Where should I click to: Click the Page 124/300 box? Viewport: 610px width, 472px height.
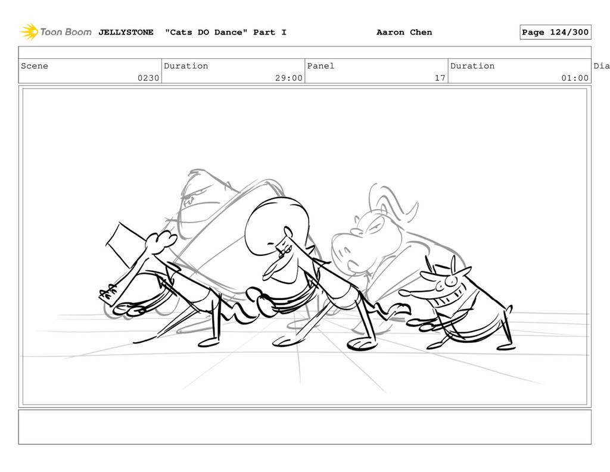point(555,32)
